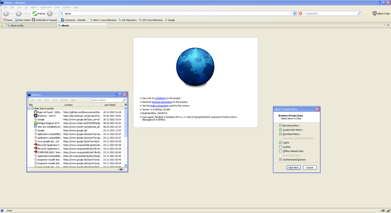Open UXP Repository bookmark
This screenshot has height=213, width=391.
(127, 20)
